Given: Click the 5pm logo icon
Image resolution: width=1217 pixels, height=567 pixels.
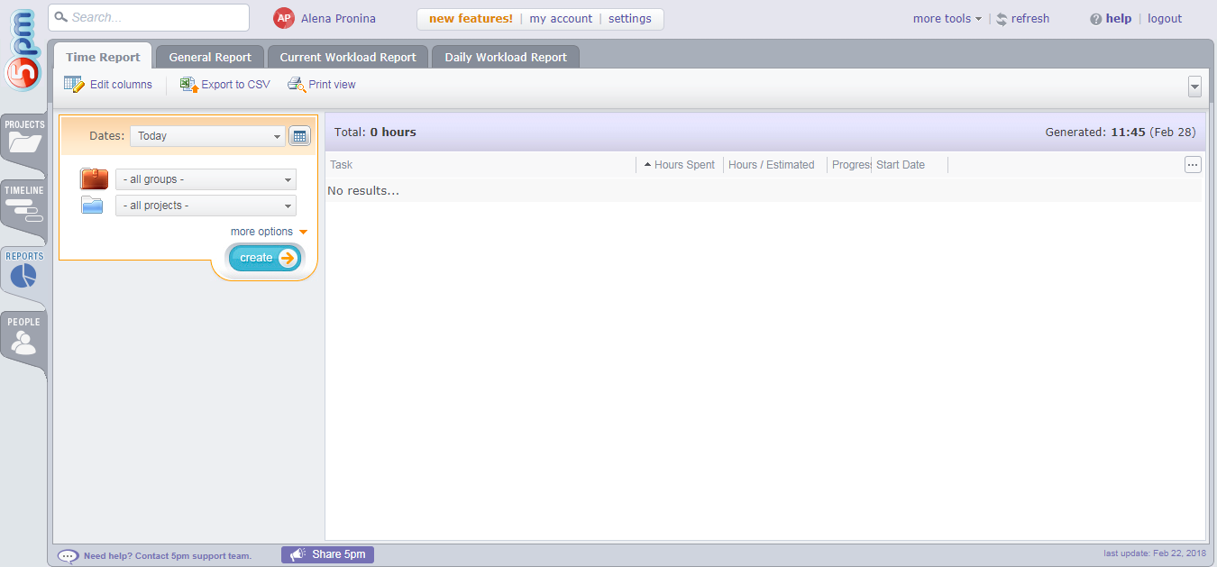Looking at the screenshot, I should [x=23, y=49].
